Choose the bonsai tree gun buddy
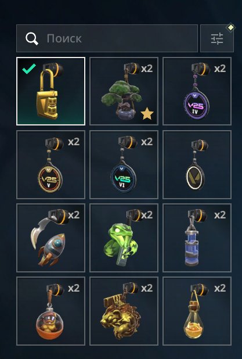The image size is (242, 359). tap(124, 91)
